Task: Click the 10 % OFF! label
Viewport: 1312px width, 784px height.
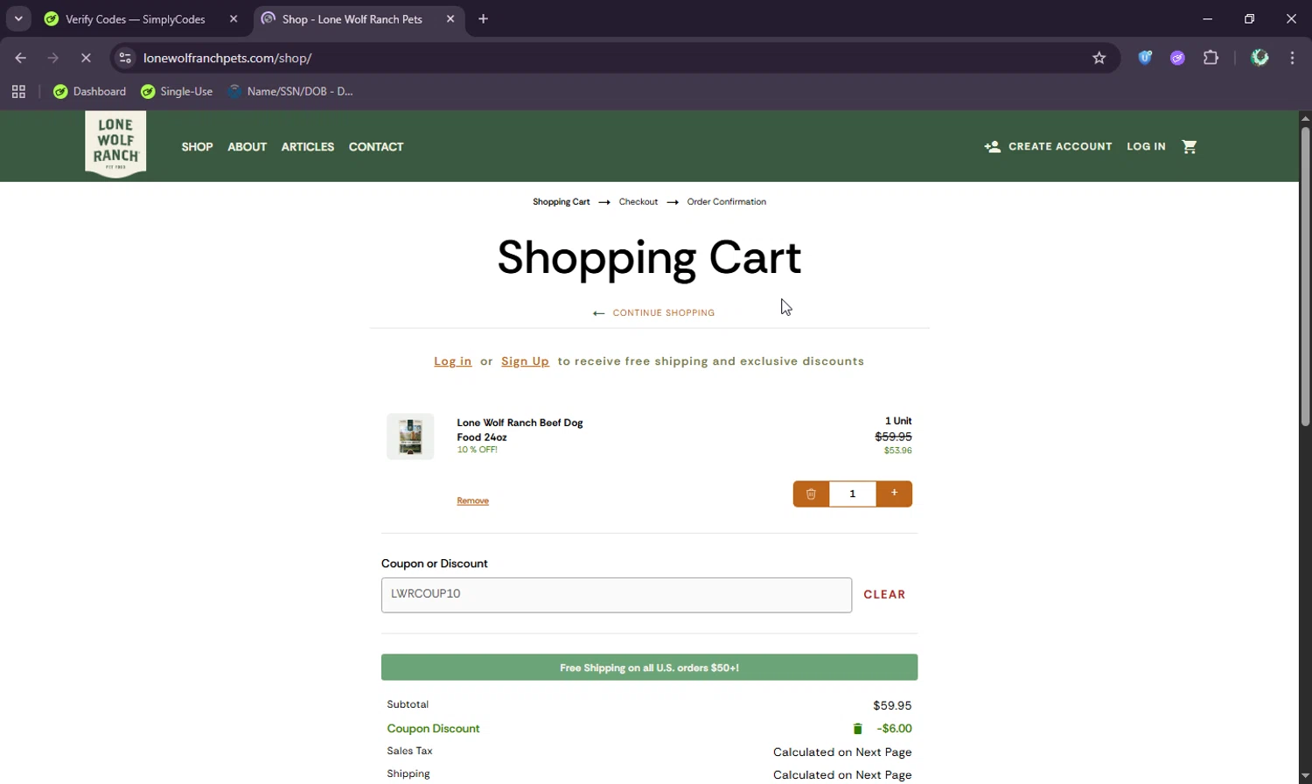Action: [x=477, y=450]
